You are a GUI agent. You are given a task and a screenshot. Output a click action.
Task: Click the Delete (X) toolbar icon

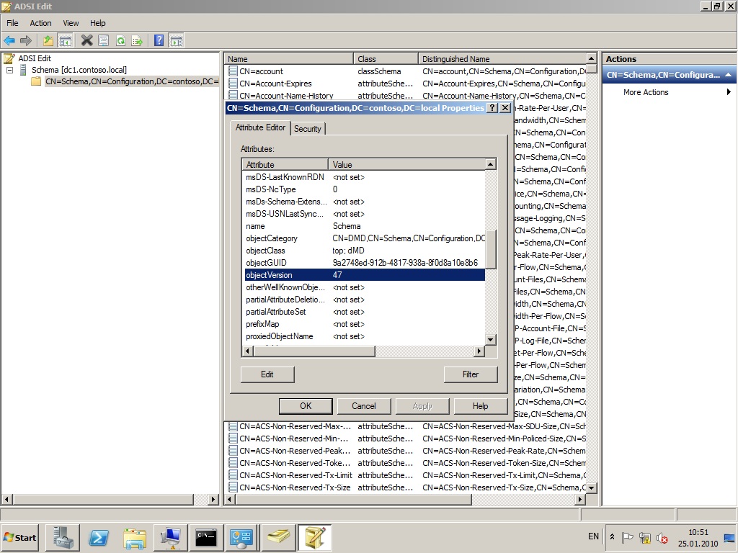coord(86,41)
